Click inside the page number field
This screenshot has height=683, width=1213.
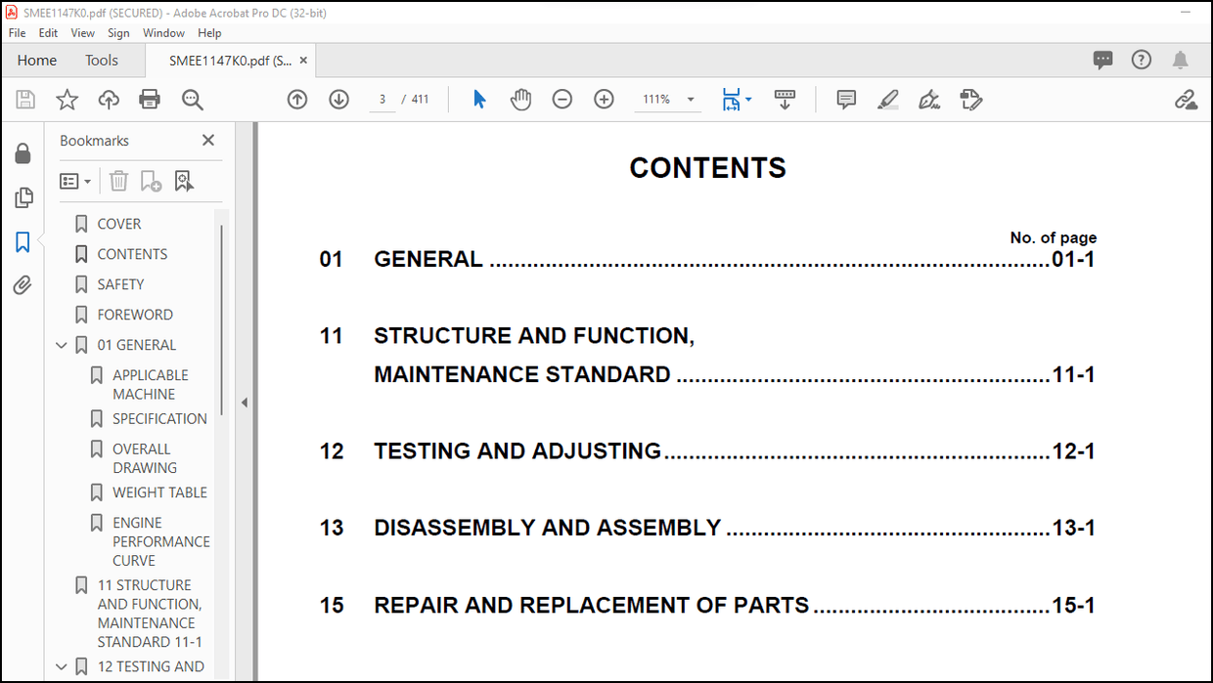coord(382,99)
